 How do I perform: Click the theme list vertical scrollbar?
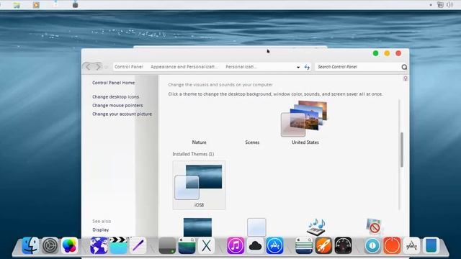tap(402, 150)
